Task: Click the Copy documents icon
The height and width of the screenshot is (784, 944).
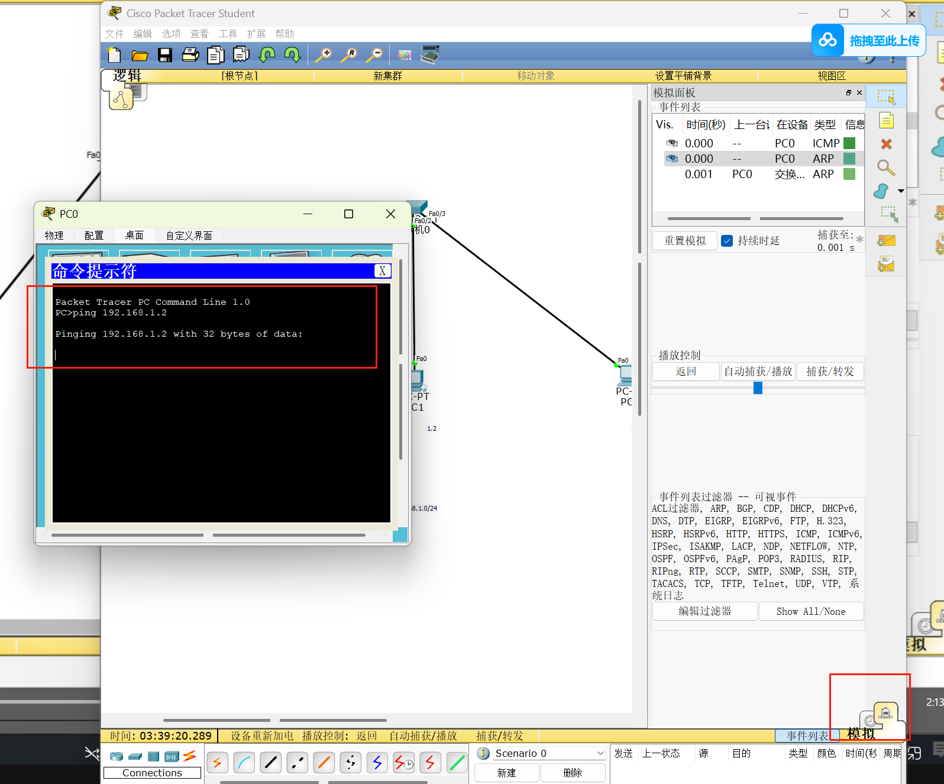Action: tap(216, 55)
